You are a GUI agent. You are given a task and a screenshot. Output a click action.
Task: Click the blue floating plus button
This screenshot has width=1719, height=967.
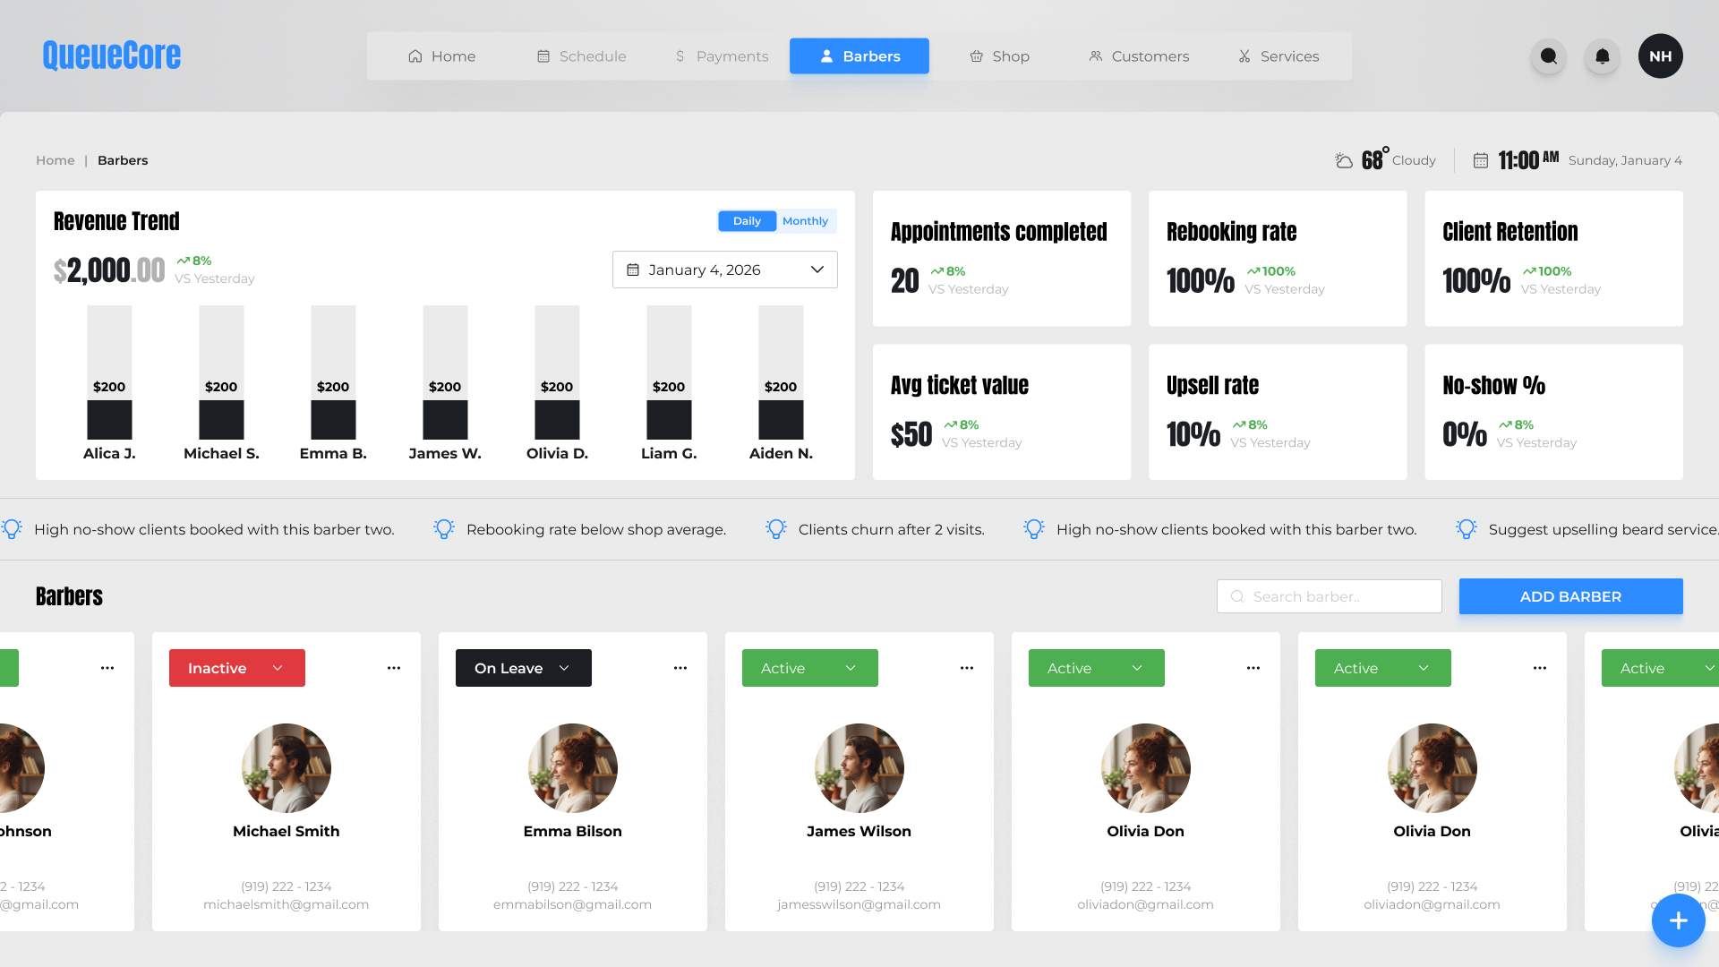click(x=1678, y=920)
